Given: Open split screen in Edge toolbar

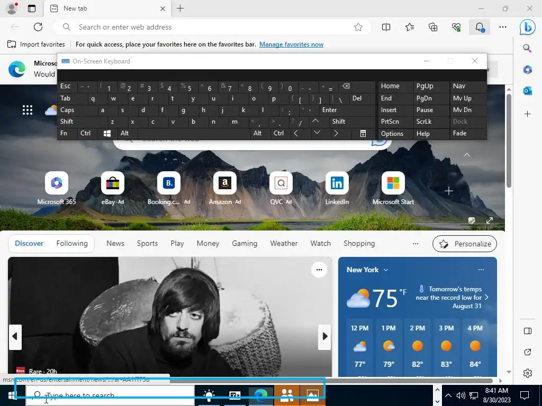Looking at the screenshot, I should tap(386, 27).
